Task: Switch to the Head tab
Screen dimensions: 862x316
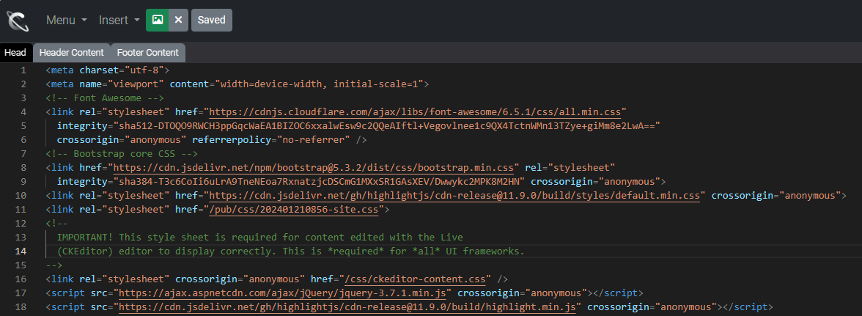Action: [x=15, y=53]
